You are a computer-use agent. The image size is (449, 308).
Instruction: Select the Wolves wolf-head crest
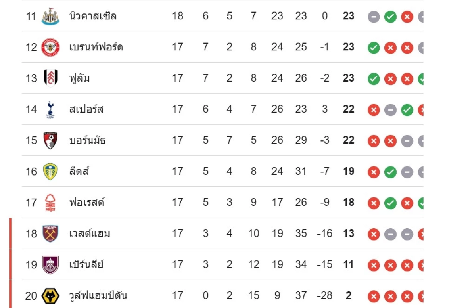click(x=50, y=296)
